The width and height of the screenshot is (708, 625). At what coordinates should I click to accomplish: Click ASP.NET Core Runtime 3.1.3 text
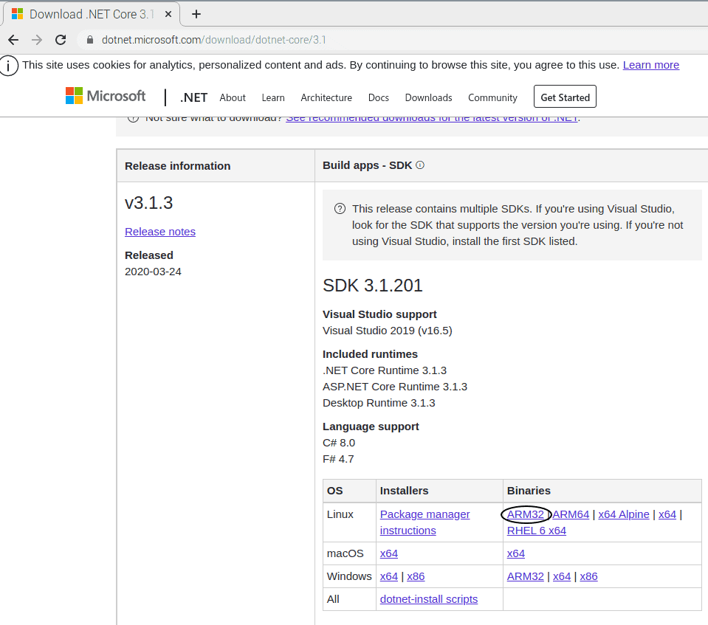coord(395,387)
